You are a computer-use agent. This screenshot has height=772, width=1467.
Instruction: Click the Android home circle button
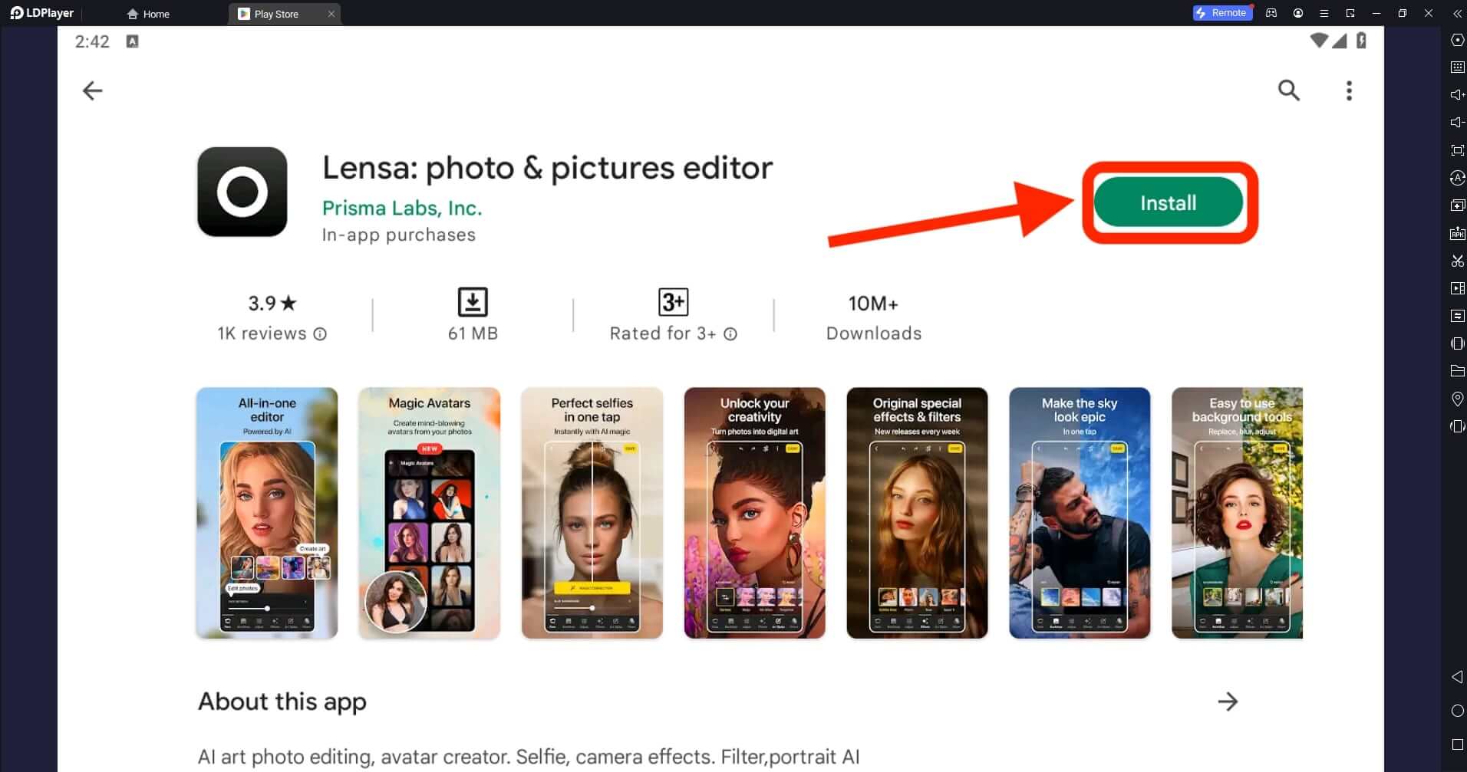coord(1458,711)
